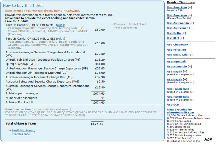Viewport: 218px width, 146px height.
Task: Click the Resolve Timezones heading
Action: (x=181, y=2)
